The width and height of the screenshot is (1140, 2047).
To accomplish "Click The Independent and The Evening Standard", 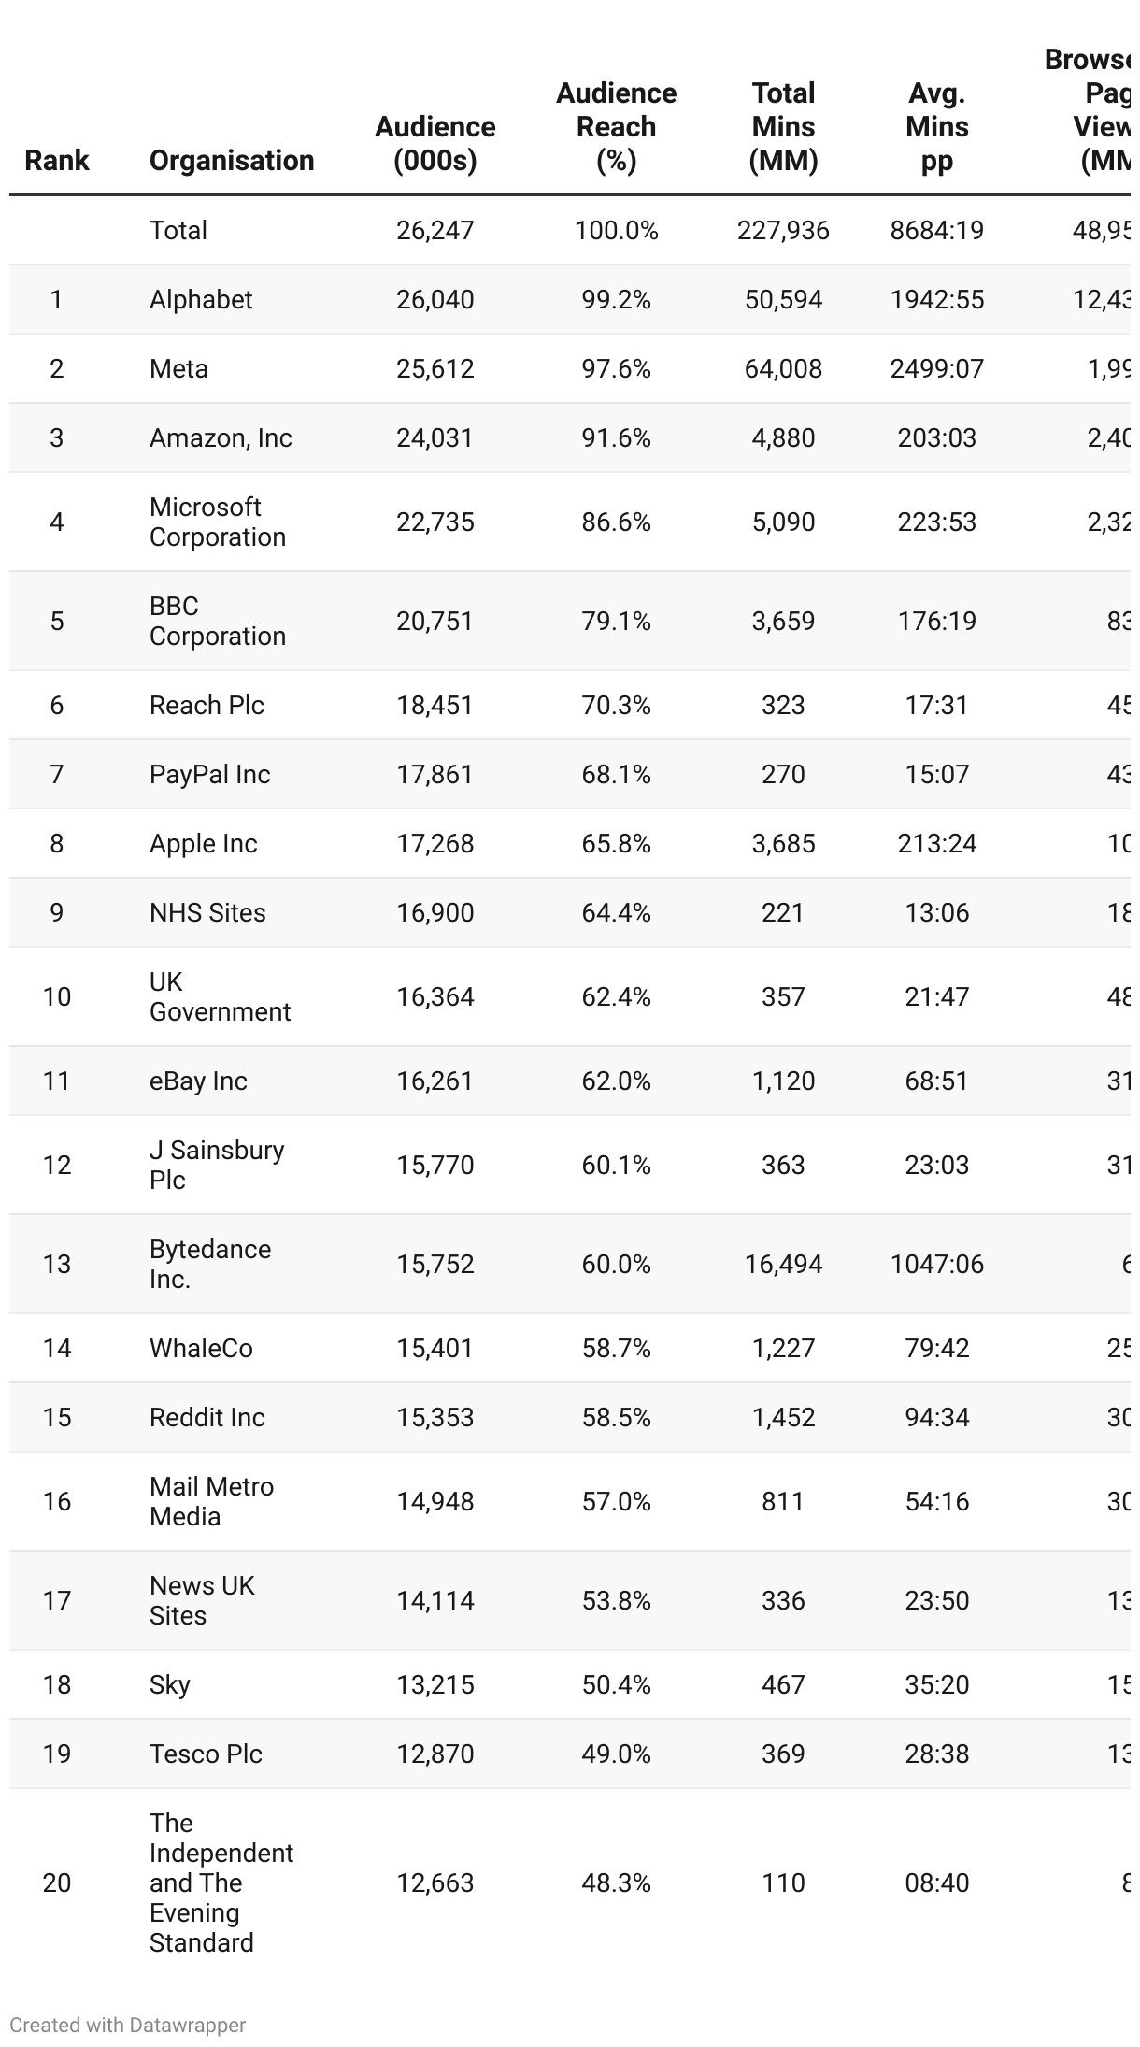I will [x=221, y=1882].
